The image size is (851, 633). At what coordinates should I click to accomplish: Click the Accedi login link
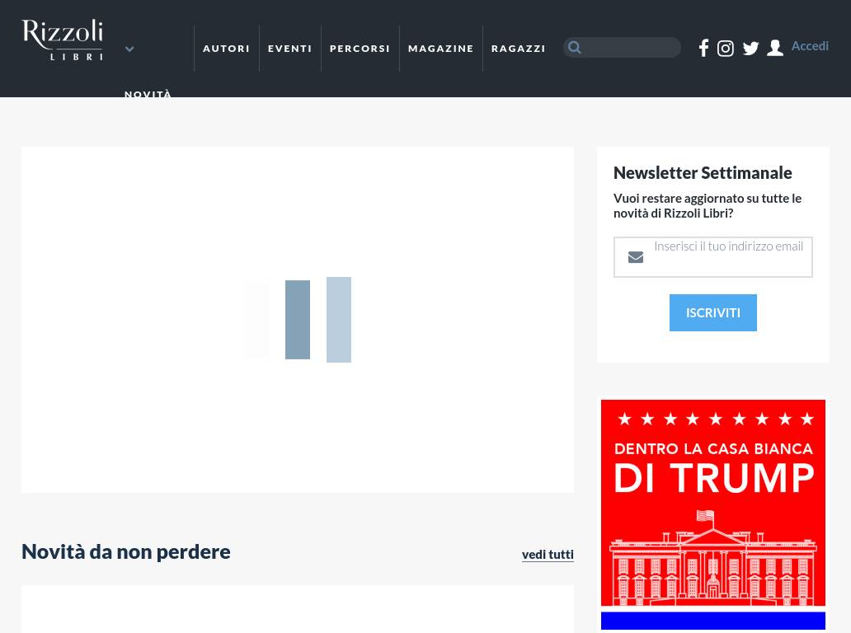810,46
